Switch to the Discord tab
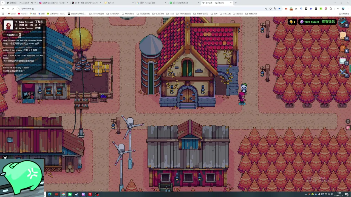 coord(54,3)
